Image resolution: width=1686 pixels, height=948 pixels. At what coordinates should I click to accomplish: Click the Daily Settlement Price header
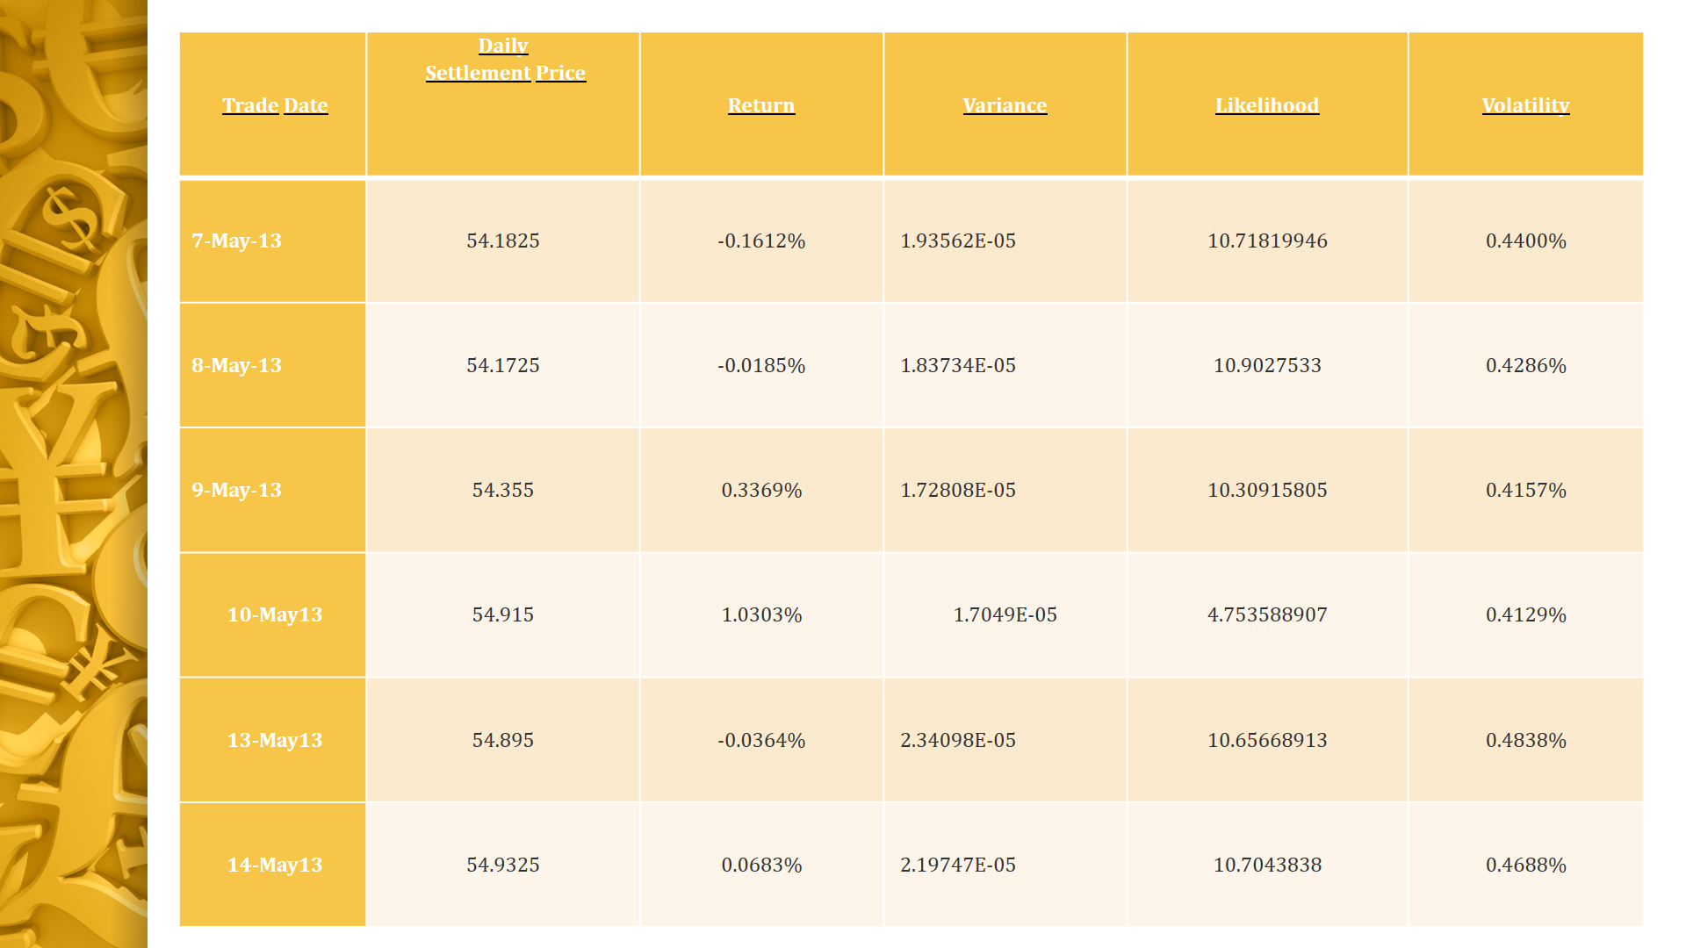pos(505,60)
